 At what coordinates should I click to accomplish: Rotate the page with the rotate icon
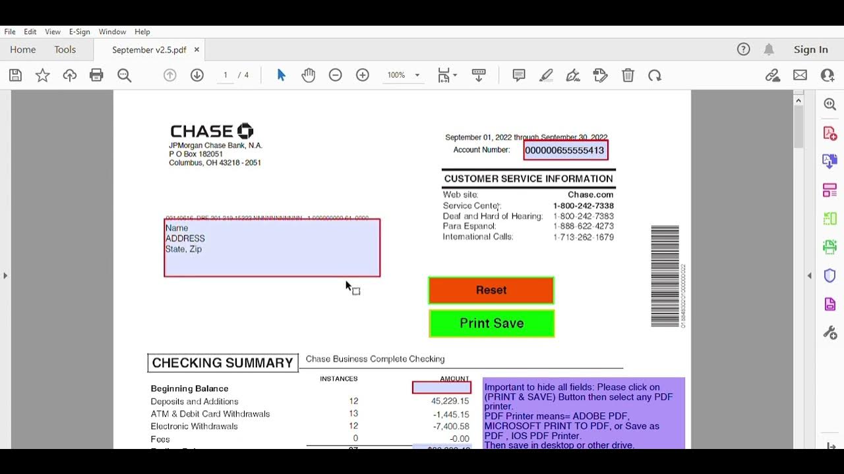[654, 74]
